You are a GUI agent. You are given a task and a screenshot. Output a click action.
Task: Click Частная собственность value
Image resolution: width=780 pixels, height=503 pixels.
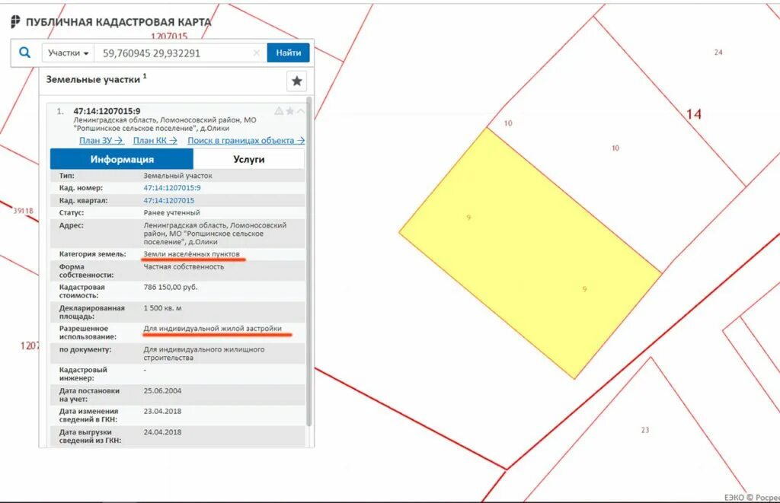pos(184,266)
